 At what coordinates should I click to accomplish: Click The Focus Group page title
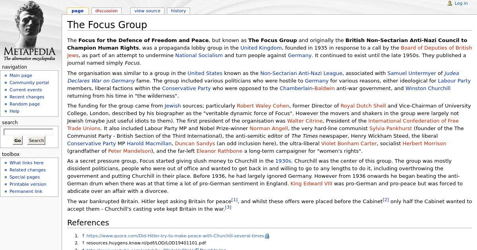coord(107,25)
